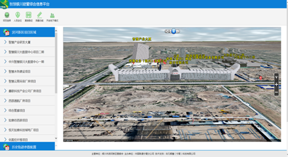Click the 智慧产业大厦 yellow map label

coord(142,39)
